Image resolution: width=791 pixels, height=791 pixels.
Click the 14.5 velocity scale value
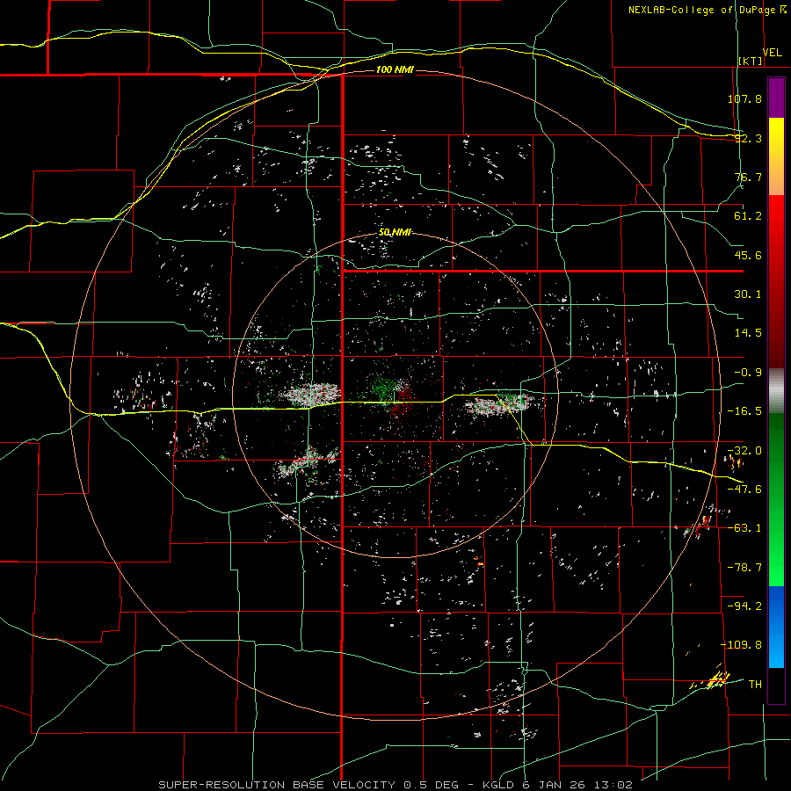pyautogui.click(x=748, y=333)
